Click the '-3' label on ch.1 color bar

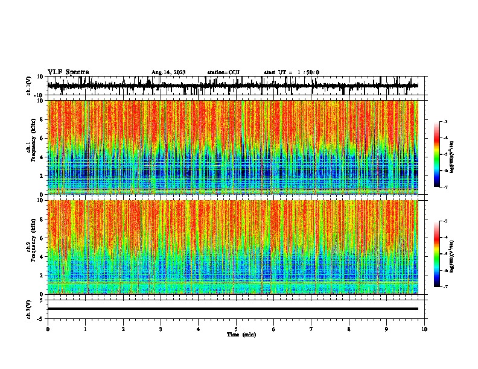[x=445, y=122]
